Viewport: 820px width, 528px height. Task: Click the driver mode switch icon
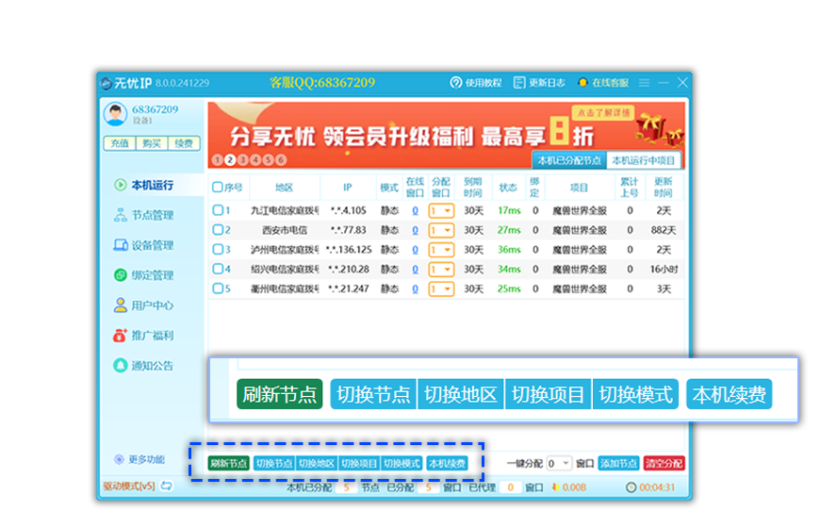point(166,487)
